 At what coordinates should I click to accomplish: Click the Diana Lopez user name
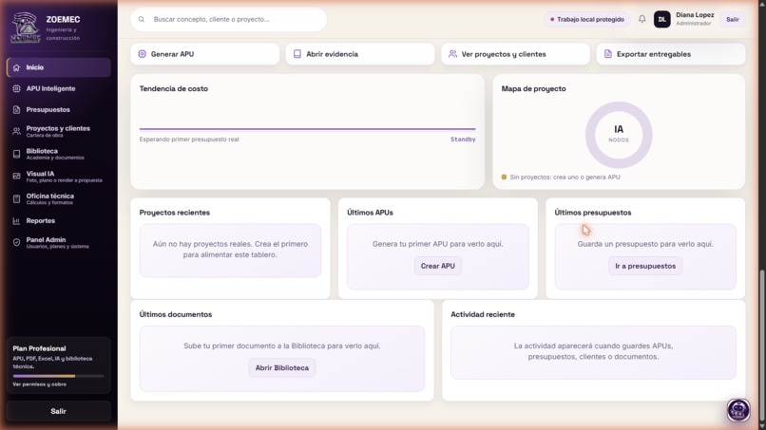coord(695,15)
